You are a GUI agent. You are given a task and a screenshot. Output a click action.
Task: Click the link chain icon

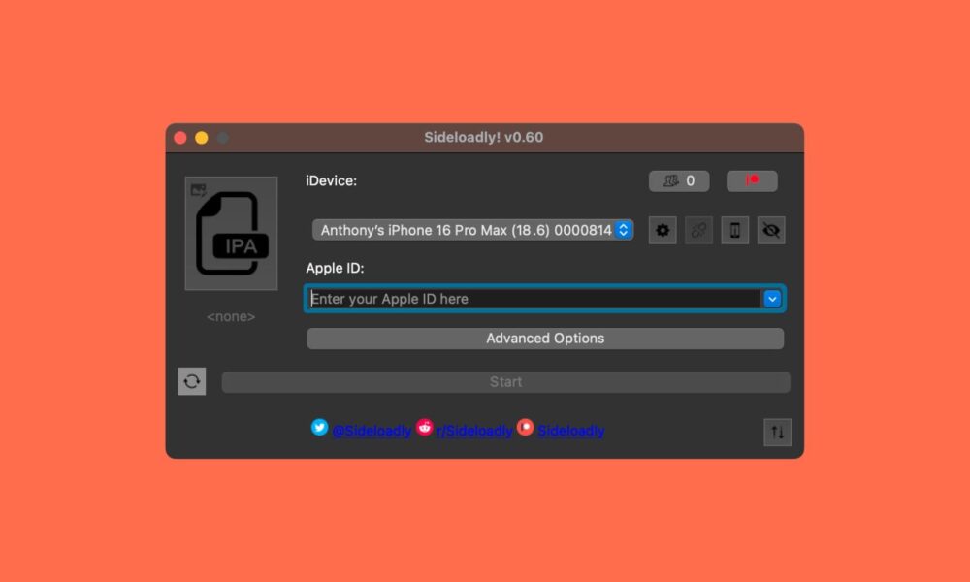click(x=698, y=230)
